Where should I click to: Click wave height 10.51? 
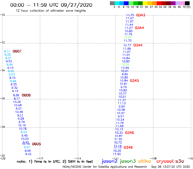pos(122,97)
